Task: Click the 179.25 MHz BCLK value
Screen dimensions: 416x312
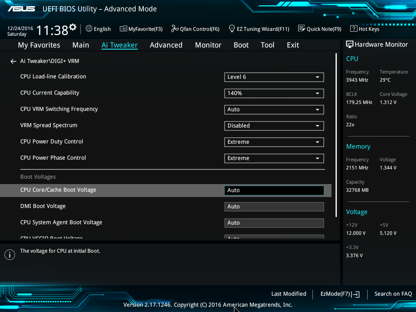Action: tap(359, 102)
